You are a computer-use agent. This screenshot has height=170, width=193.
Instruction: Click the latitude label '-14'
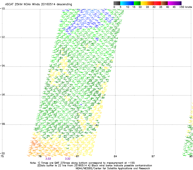tap(2, 66)
